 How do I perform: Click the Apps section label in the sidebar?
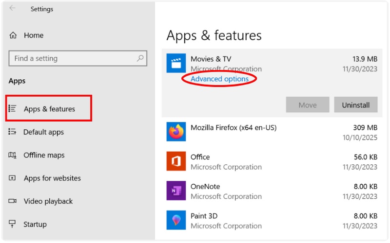click(x=17, y=81)
